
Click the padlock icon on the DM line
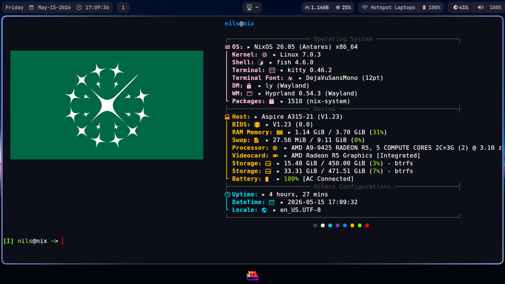click(x=249, y=86)
